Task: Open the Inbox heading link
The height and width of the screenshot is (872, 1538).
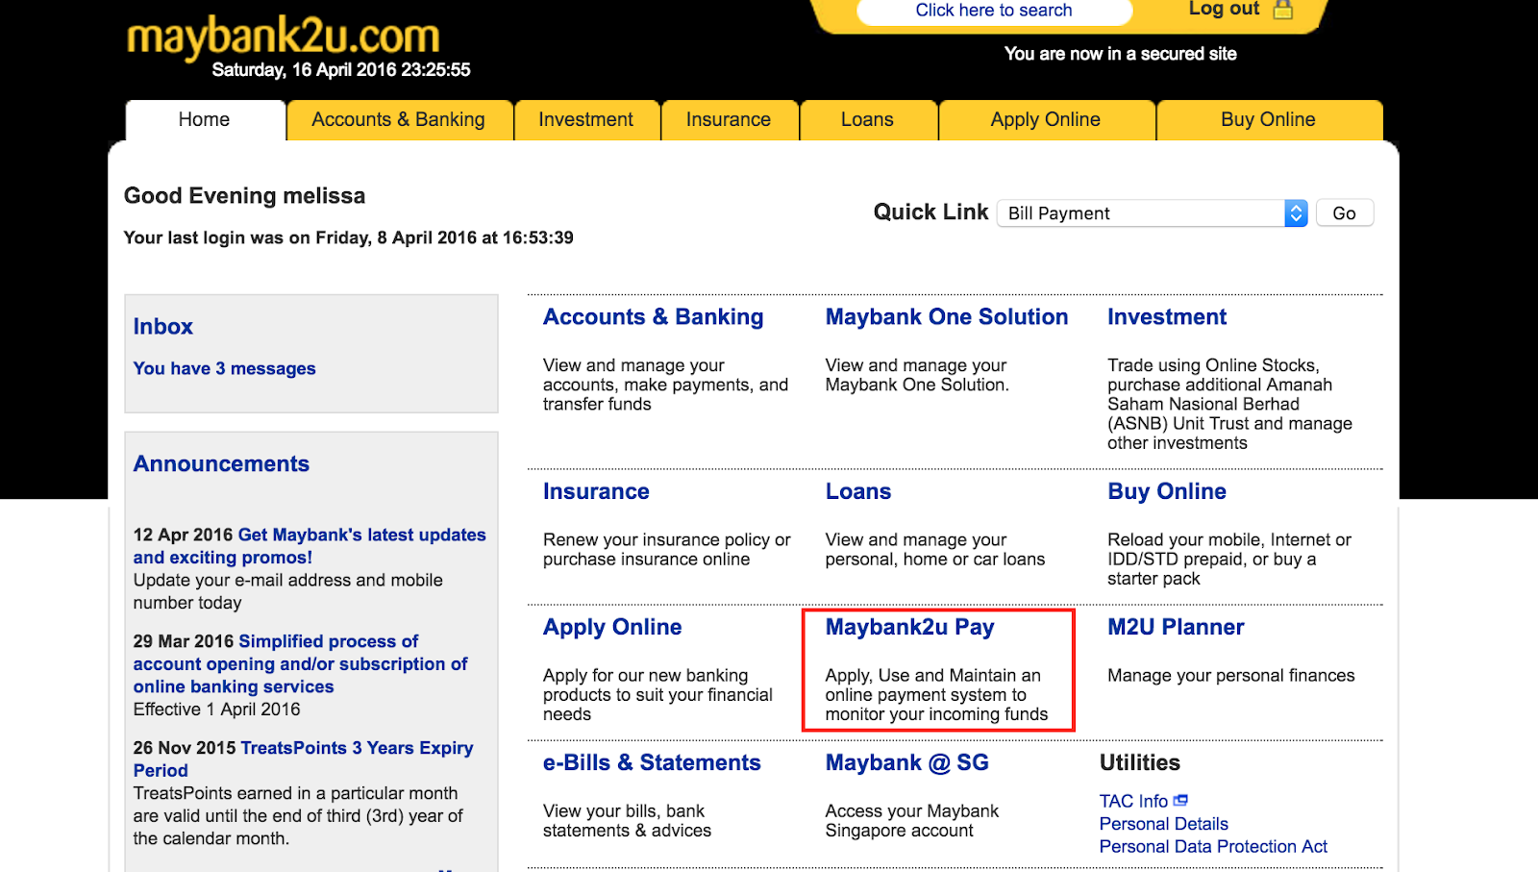Action: click(163, 327)
